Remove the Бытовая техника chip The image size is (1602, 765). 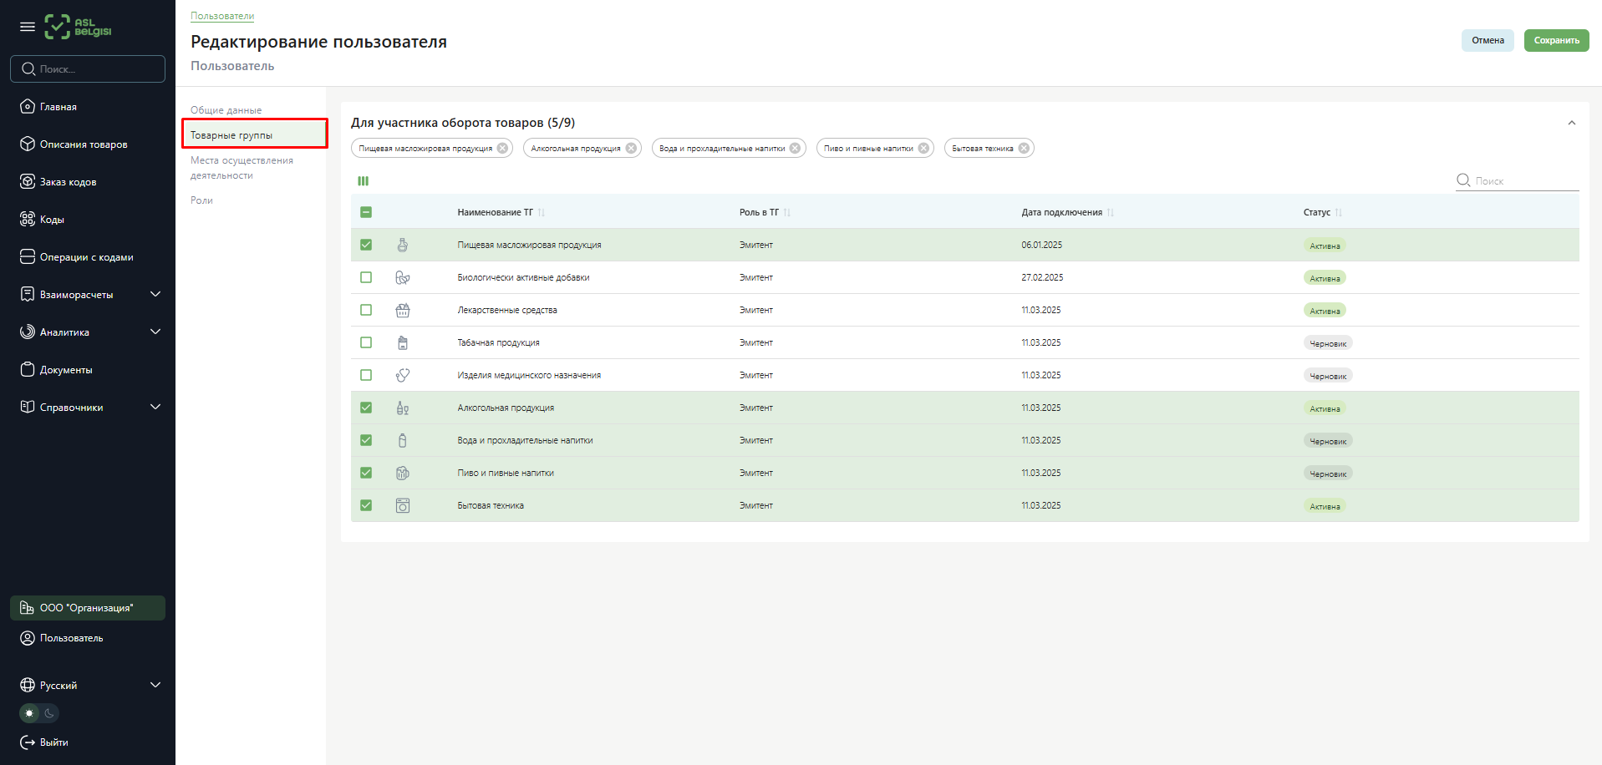(x=1024, y=148)
